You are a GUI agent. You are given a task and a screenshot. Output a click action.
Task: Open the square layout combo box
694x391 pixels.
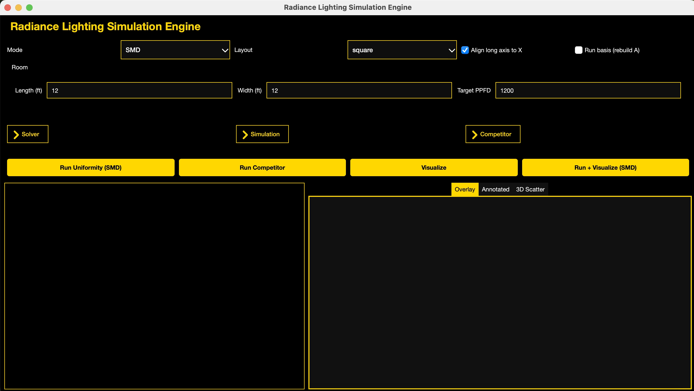tap(402, 50)
